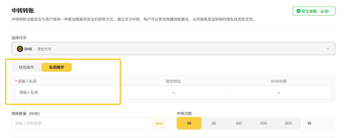Click the 中转转账 page heading

coord(23,11)
